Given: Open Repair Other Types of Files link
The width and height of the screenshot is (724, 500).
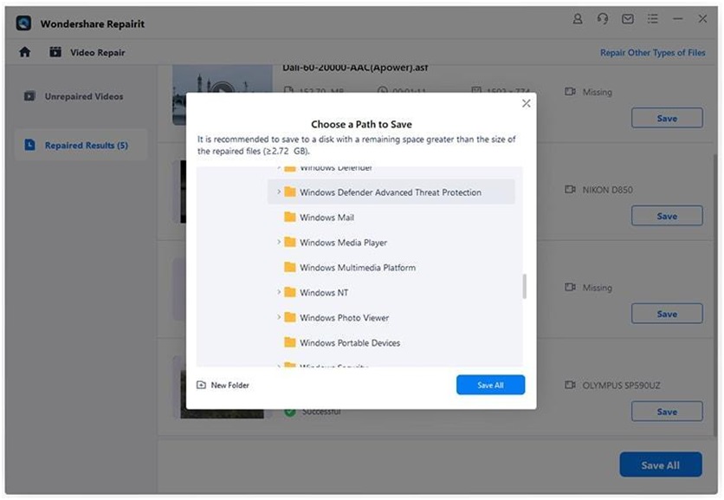Looking at the screenshot, I should coord(652,53).
